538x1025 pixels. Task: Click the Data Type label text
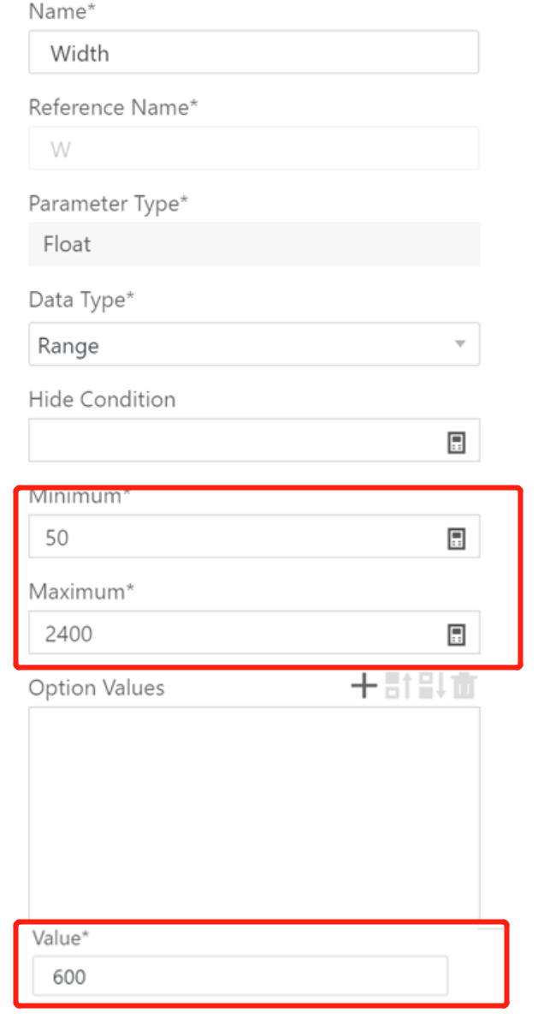(x=80, y=300)
